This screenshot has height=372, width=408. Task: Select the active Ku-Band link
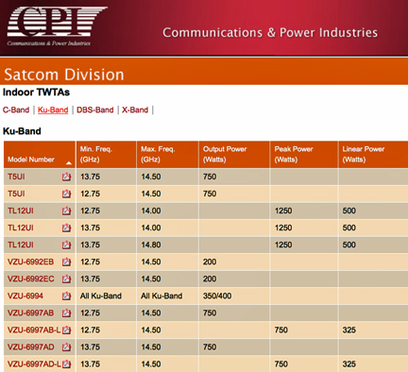pyautogui.click(x=53, y=110)
